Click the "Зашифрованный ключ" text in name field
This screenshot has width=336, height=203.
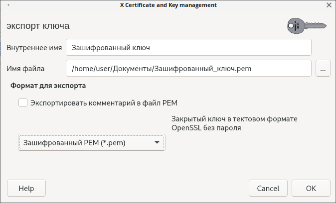point(111,48)
